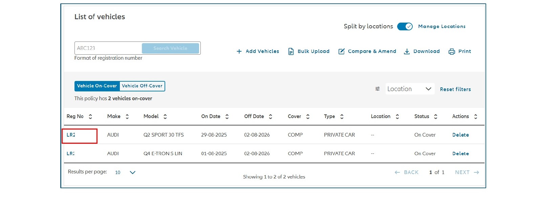This screenshot has height=197, width=560.
Task: Click the Compare & Amend edit icon
Action: pyautogui.click(x=342, y=51)
